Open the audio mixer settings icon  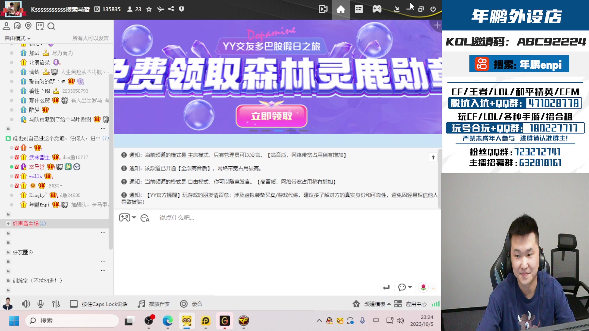(56, 304)
